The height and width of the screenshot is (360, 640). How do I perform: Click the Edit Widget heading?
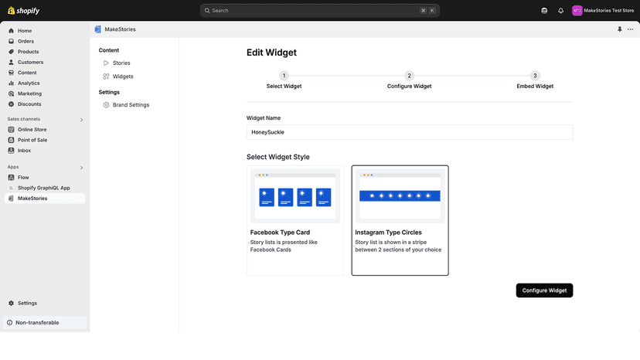[x=271, y=53]
